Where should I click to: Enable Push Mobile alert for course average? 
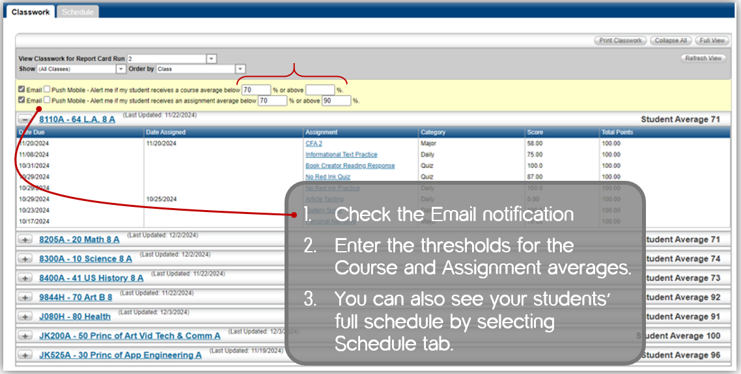tap(47, 90)
